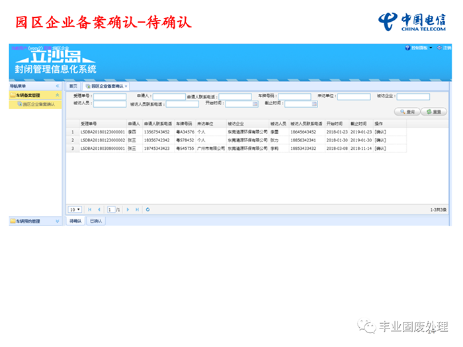Open the page size dropdown showing 10
The height and width of the screenshot is (347, 463).
pyautogui.click(x=75, y=210)
